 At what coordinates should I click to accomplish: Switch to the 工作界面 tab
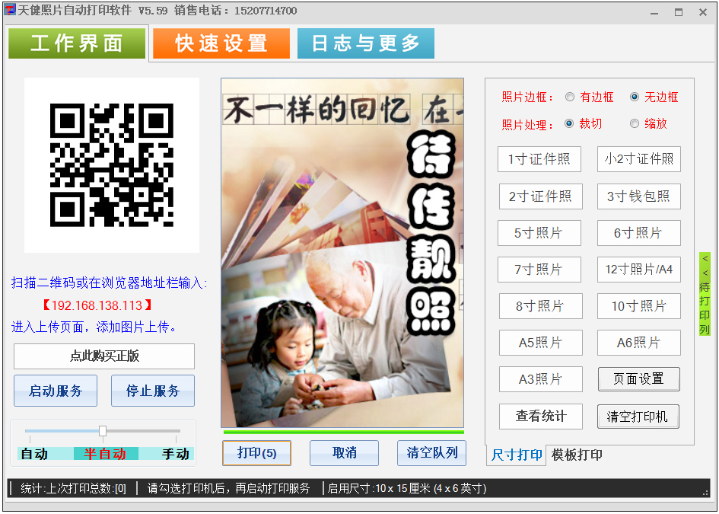coord(77,43)
